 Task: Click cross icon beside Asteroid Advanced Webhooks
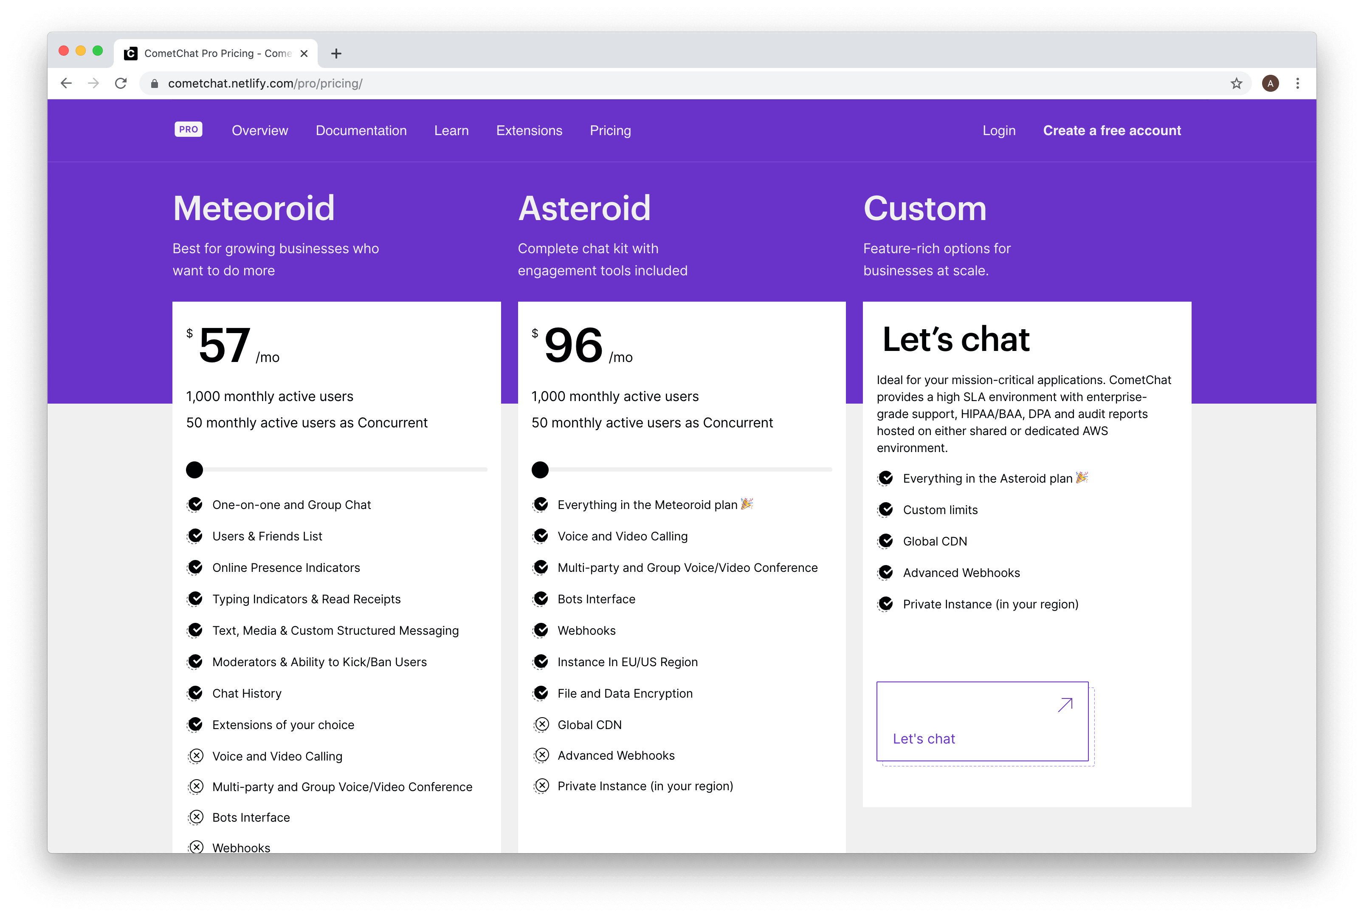coord(541,755)
